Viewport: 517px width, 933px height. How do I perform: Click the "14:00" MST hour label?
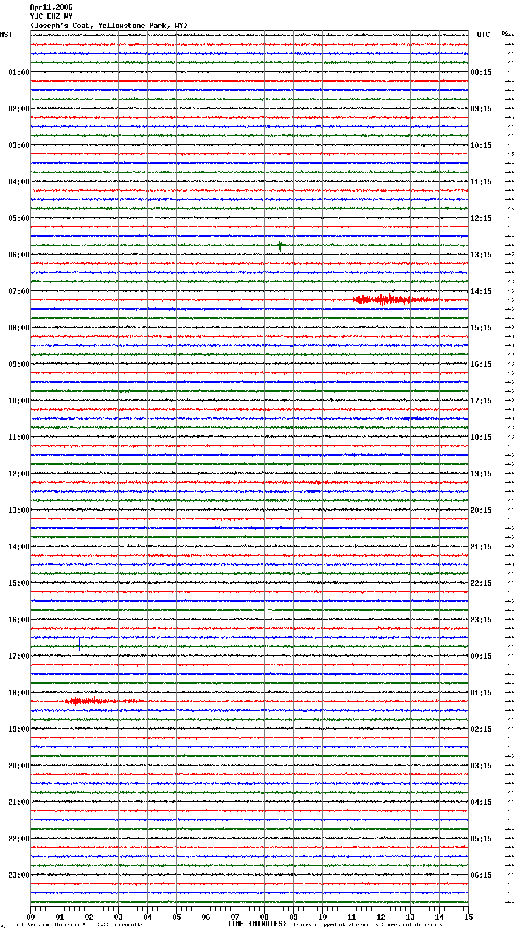click(x=19, y=547)
